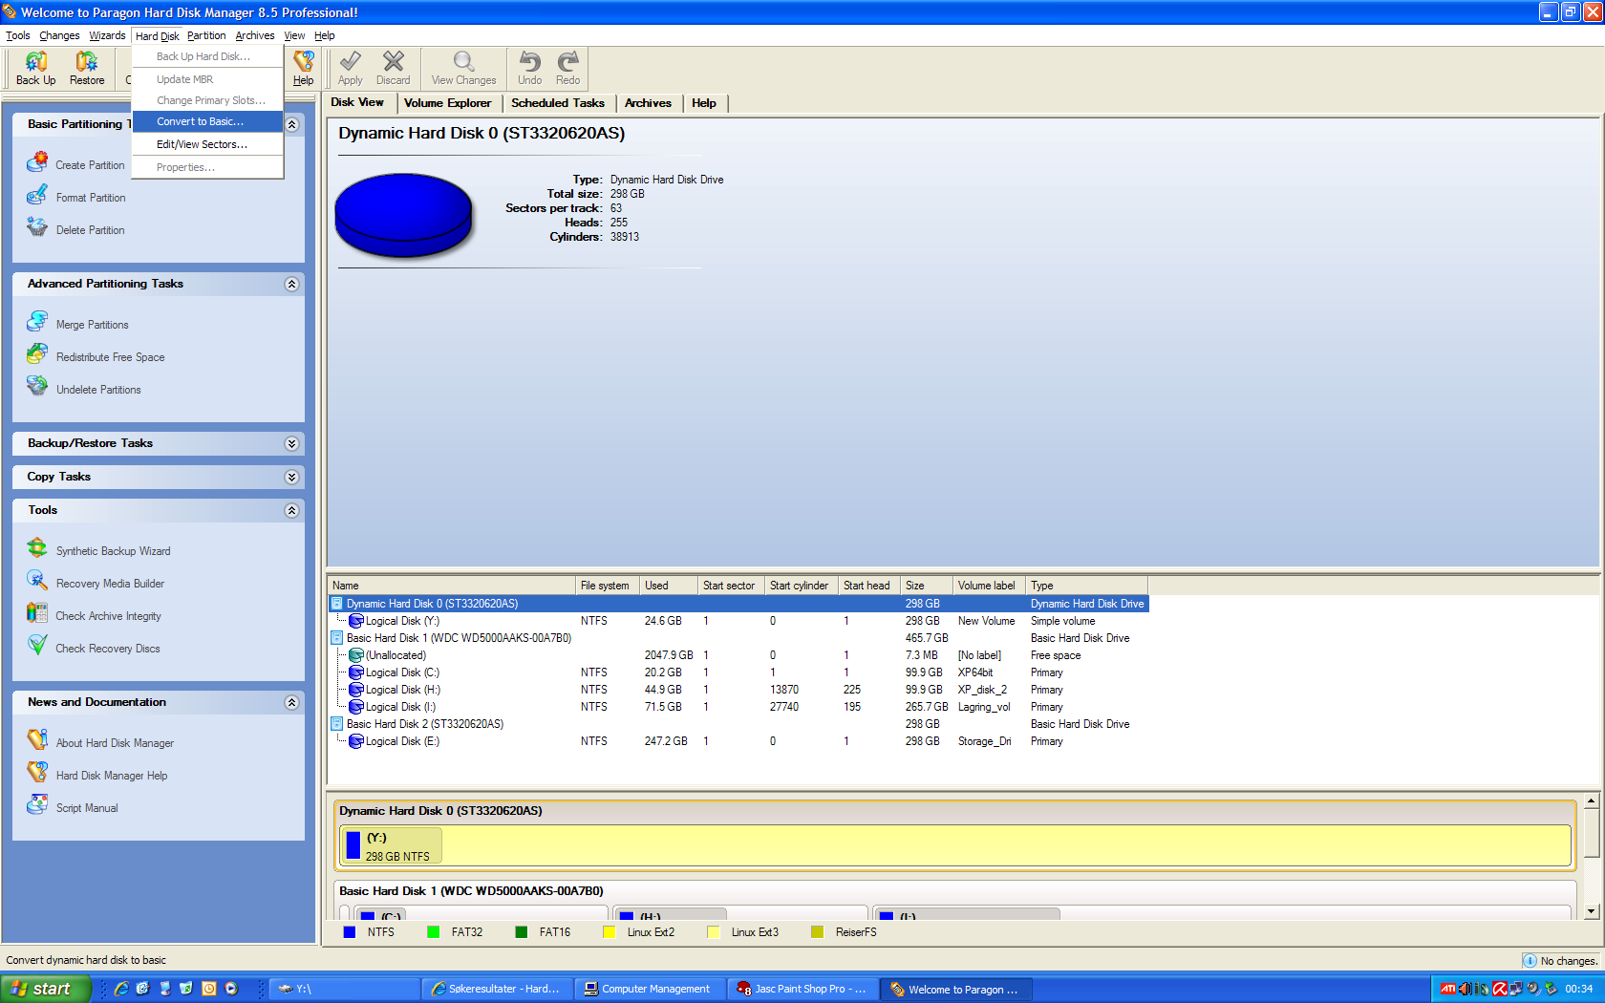The height and width of the screenshot is (1003, 1605).
Task: Click the Logical Disk (C:) drive icon
Action: 356,672
